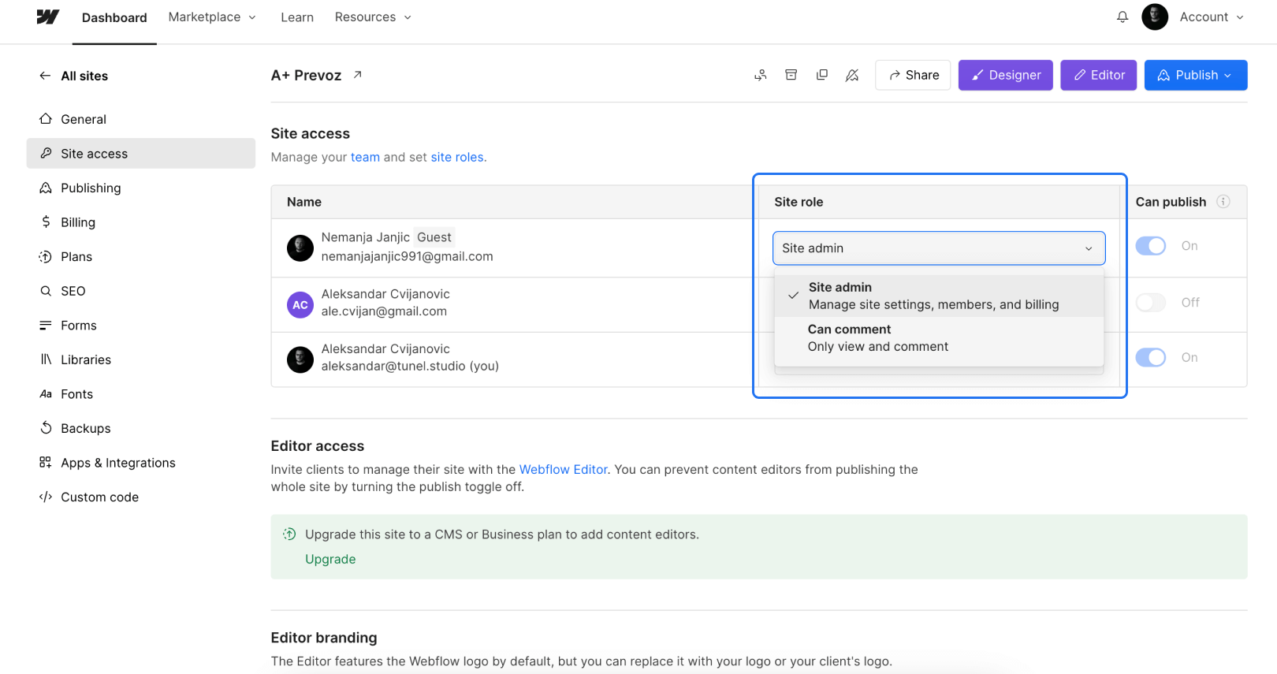1277x674 pixels.
Task: Expand the Resources dropdown menu
Action: point(373,17)
